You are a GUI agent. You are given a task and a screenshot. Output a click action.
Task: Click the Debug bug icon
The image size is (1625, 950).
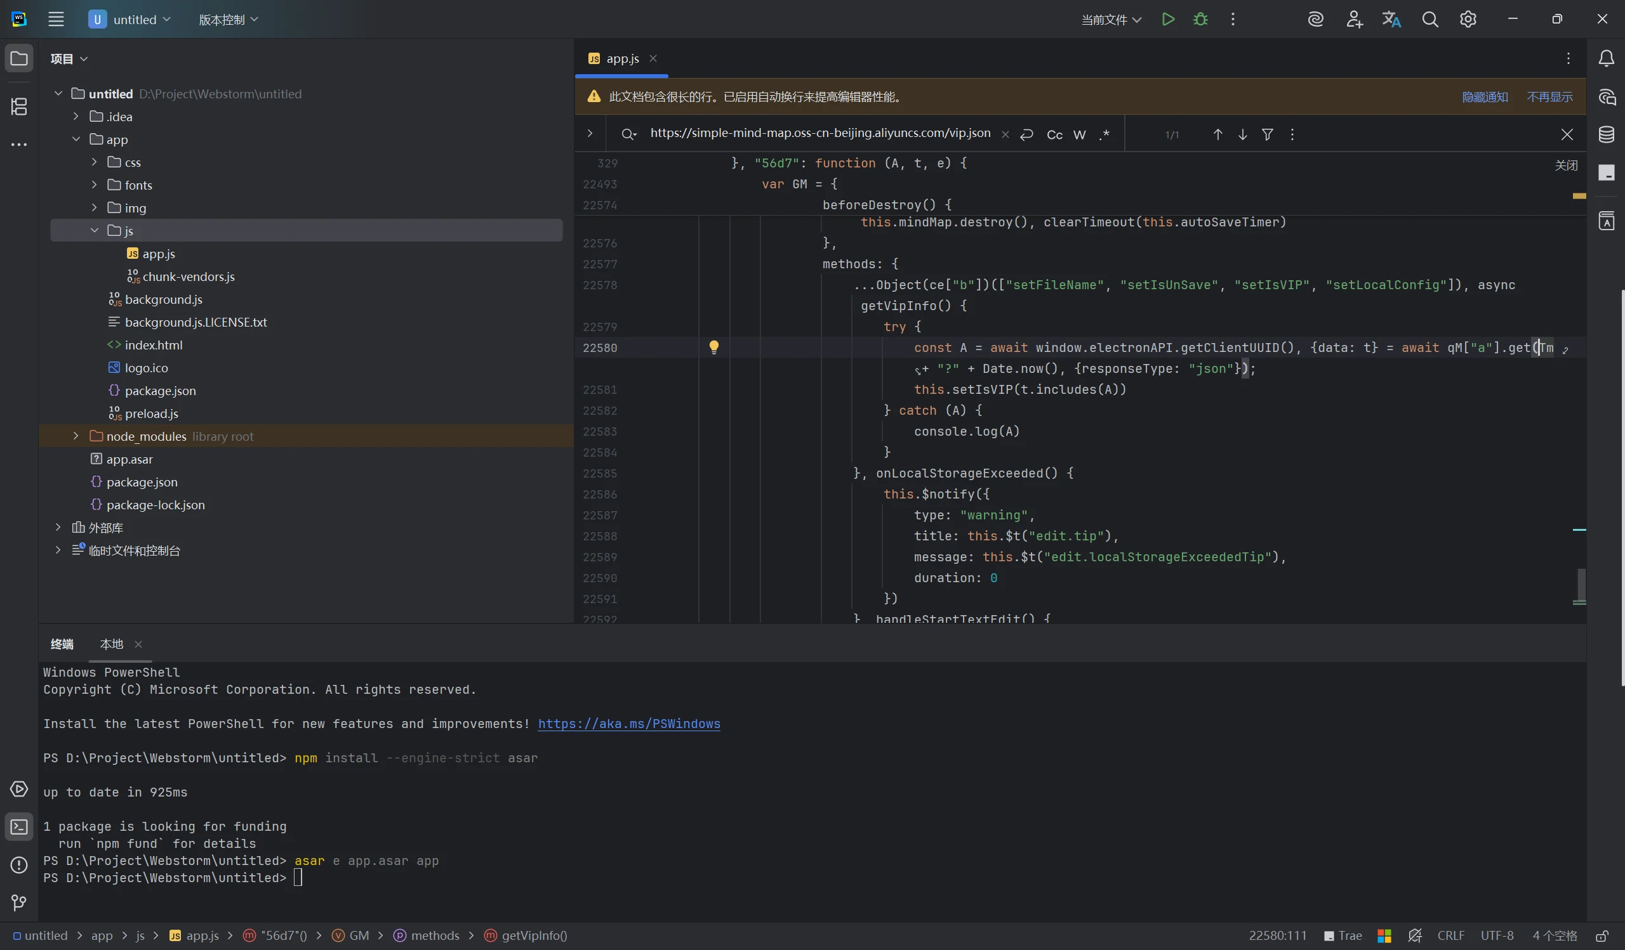(x=1200, y=19)
